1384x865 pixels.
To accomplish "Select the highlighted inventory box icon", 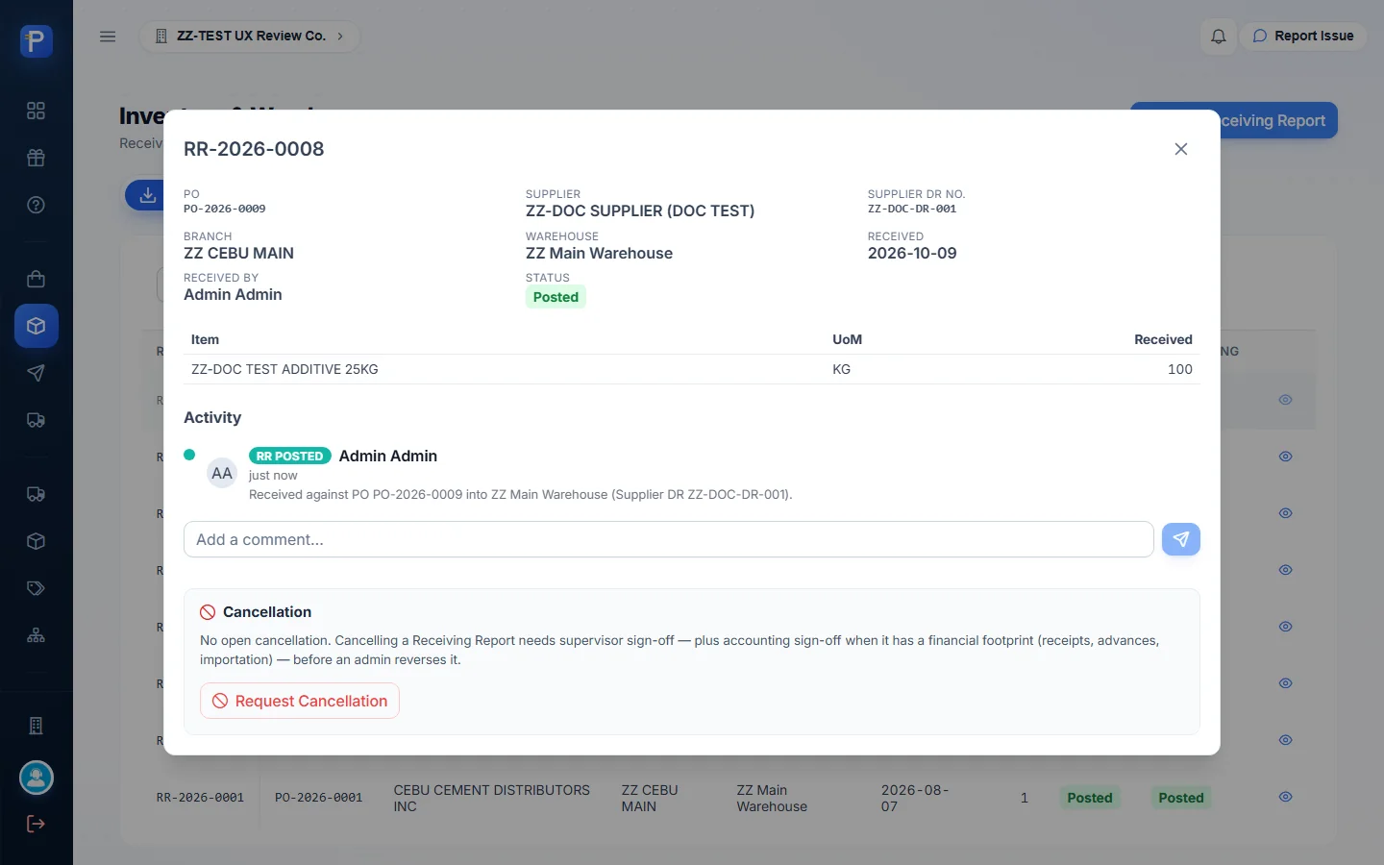I will (x=37, y=326).
